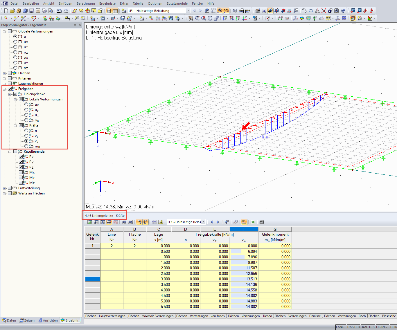The image size is (397, 330).
Task: Toggle show results eye icon
Action: [220, 11]
